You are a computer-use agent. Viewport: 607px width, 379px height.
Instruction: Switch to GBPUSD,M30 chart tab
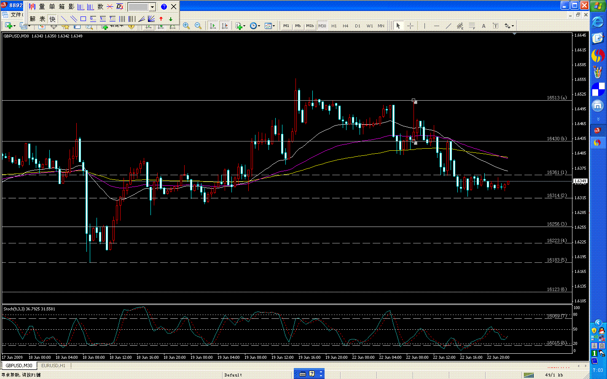19,366
